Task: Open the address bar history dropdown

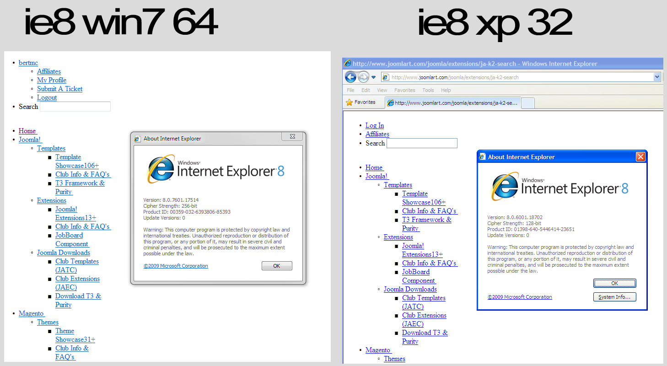Action: (657, 77)
